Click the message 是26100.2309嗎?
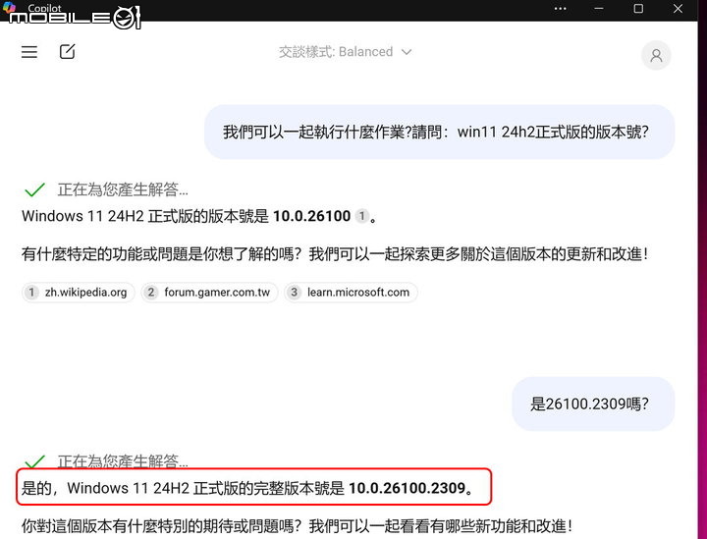Screen dimensions: 707x539 pyautogui.click(x=593, y=404)
